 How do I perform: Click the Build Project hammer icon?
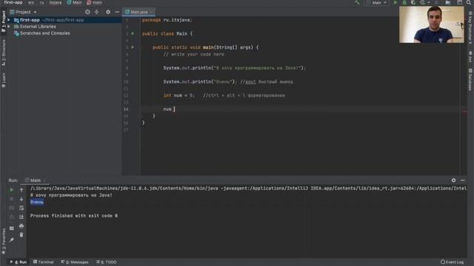[x=357, y=3]
